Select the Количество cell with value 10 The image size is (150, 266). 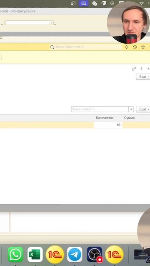click(x=108, y=125)
